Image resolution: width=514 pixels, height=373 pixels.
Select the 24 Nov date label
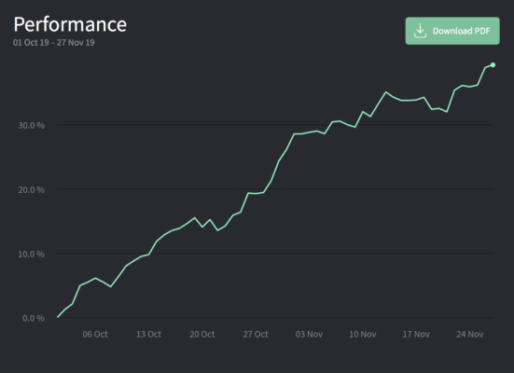(470, 334)
